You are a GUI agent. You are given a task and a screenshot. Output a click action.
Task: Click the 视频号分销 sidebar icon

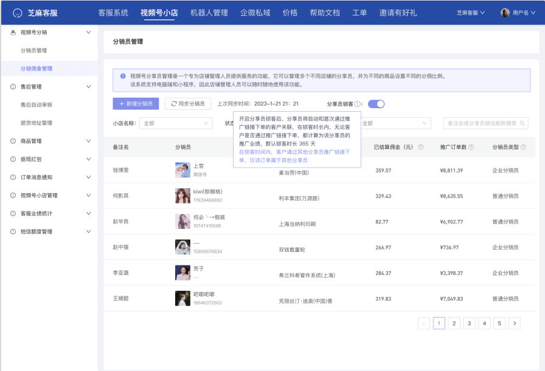13,32
